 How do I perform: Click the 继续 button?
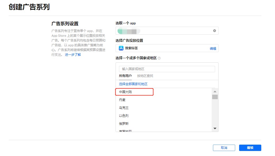250,148
